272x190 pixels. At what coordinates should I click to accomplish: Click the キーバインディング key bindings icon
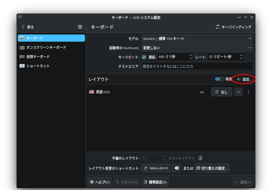[x=218, y=27]
